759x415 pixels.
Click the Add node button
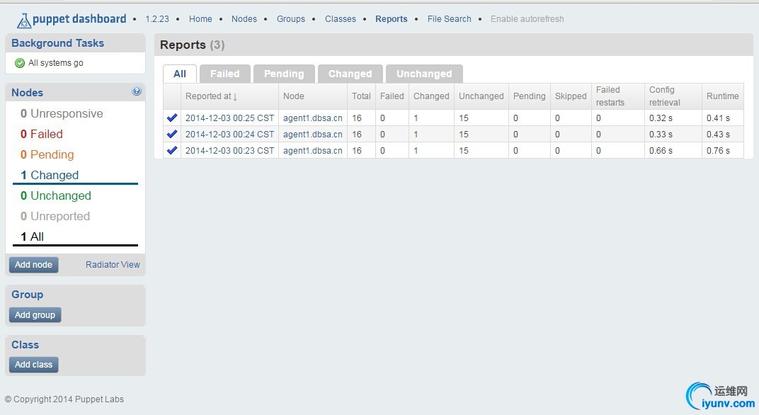coord(33,265)
